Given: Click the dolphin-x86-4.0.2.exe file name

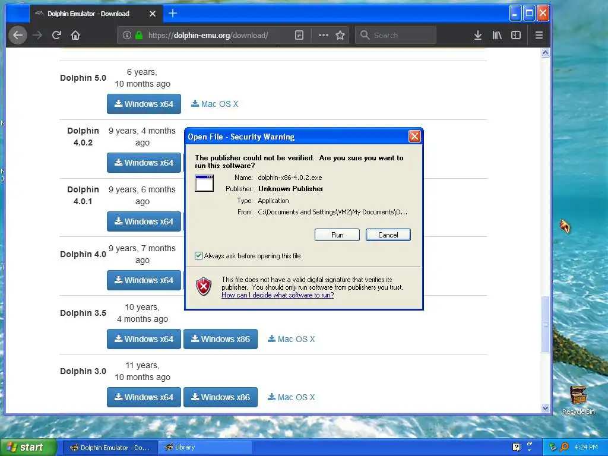Looking at the screenshot, I should coord(290,178).
